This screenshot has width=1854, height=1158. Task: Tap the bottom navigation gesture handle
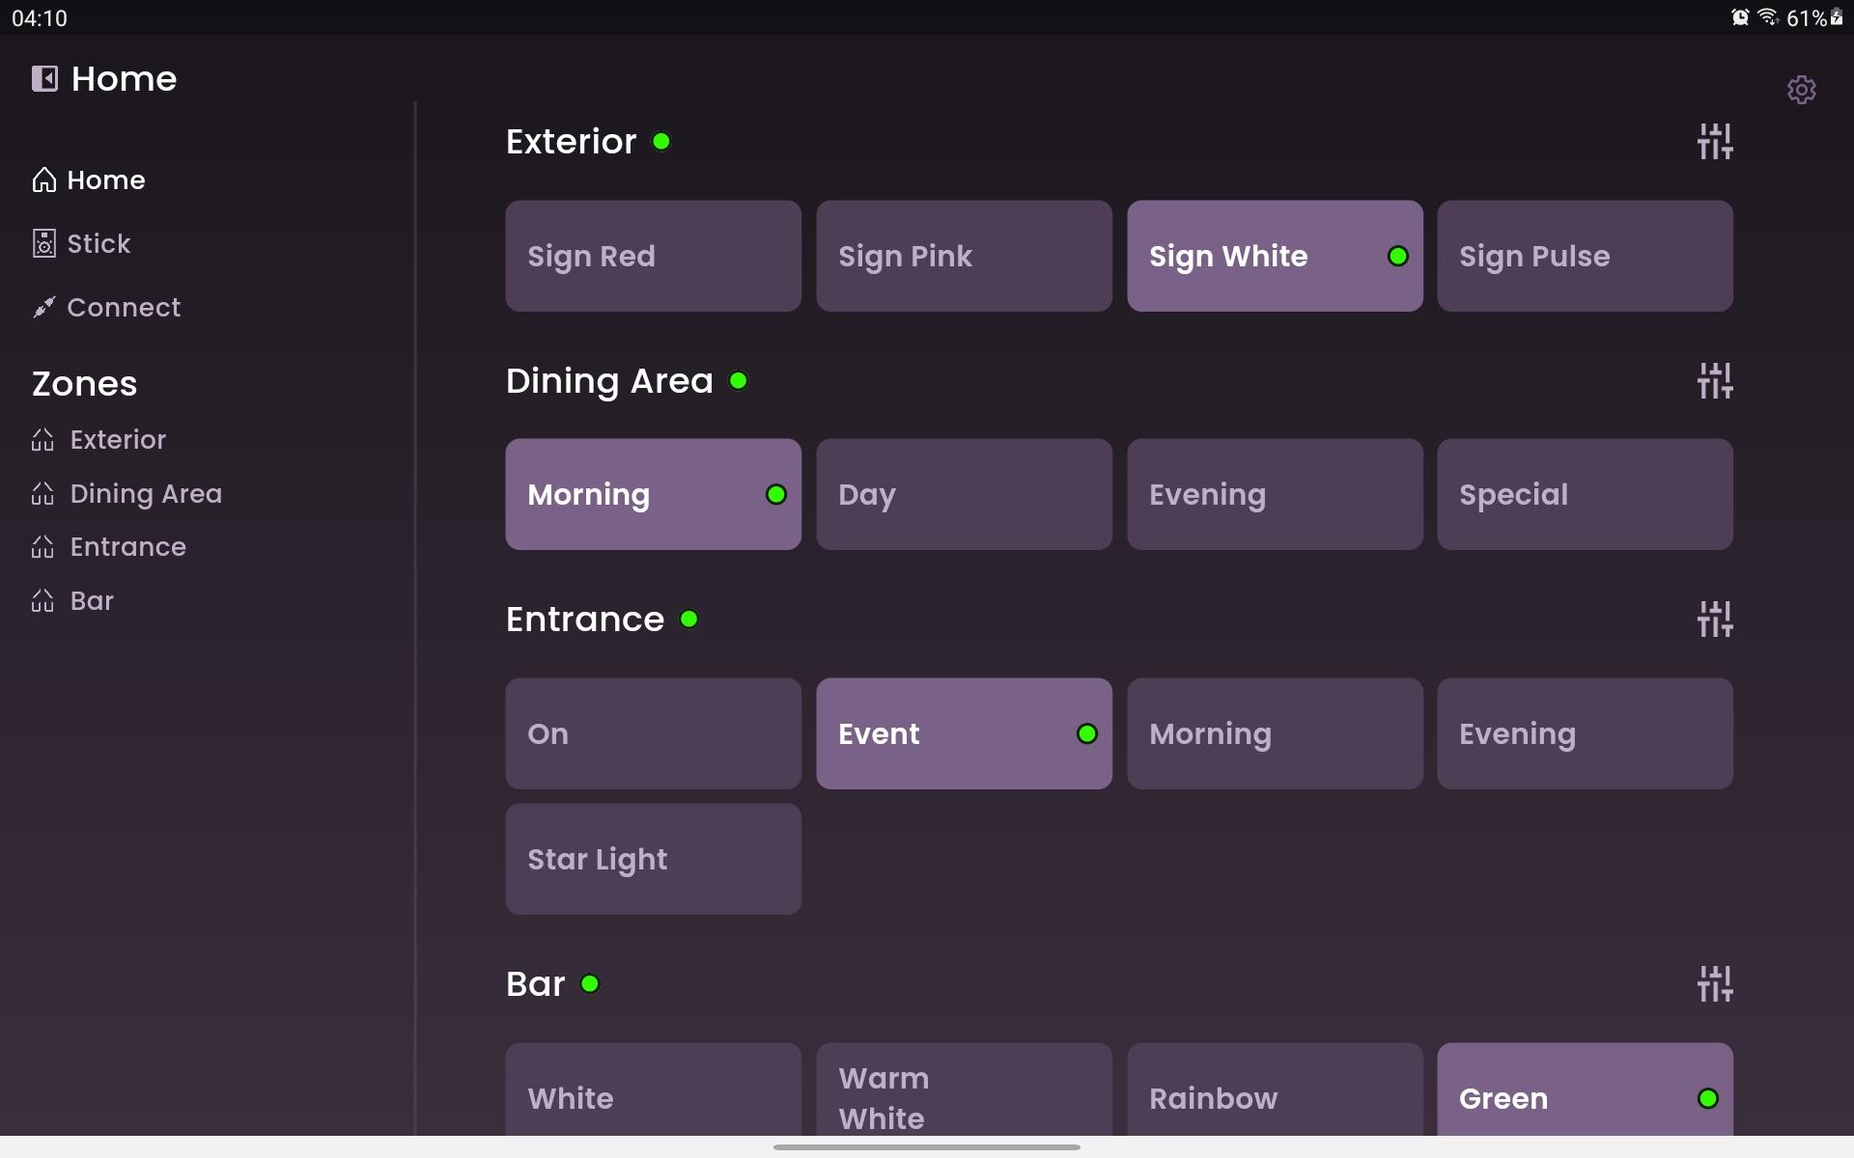click(x=927, y=1147)
